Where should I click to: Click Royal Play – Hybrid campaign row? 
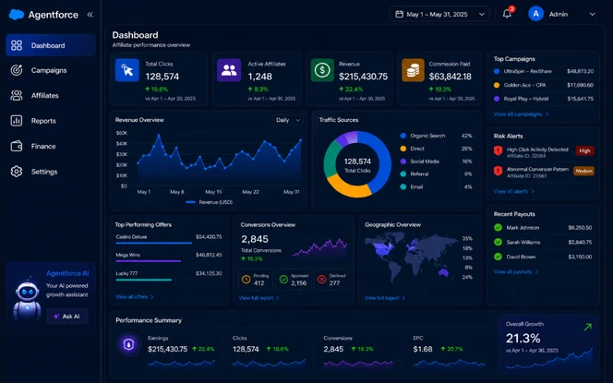(x=544, y=99)
